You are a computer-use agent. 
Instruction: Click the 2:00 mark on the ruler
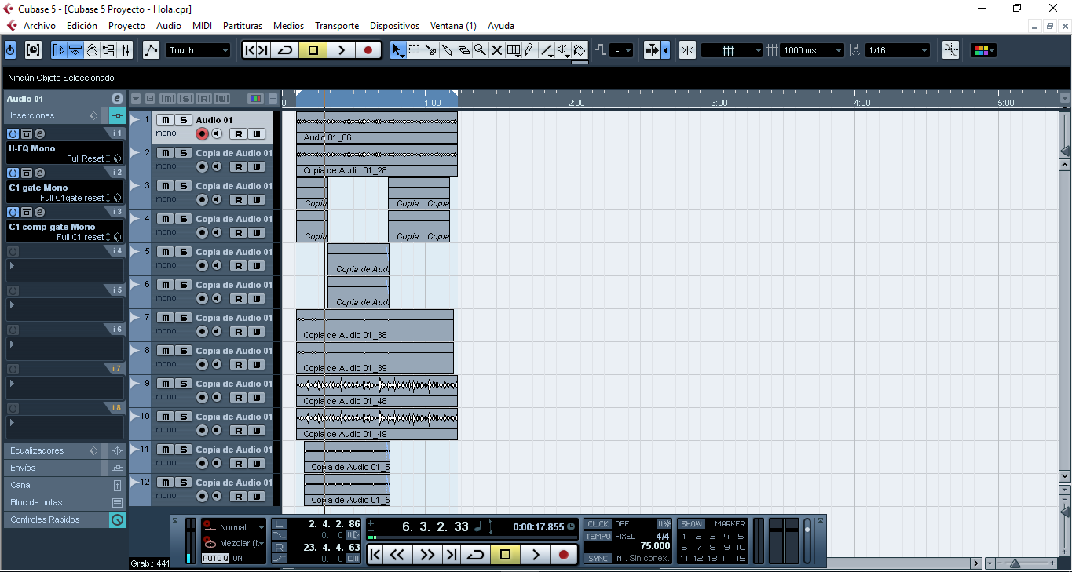tap(576, 103)
